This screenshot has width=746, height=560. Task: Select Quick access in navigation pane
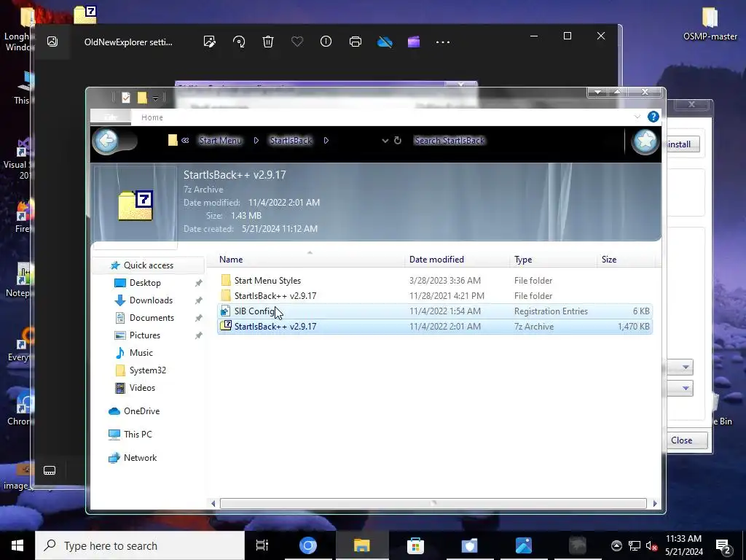point(148,265)
